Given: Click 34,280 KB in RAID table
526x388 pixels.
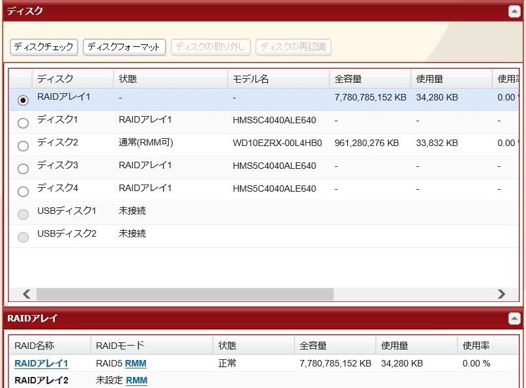Looking at the screenshot, I should click(402, 363).
